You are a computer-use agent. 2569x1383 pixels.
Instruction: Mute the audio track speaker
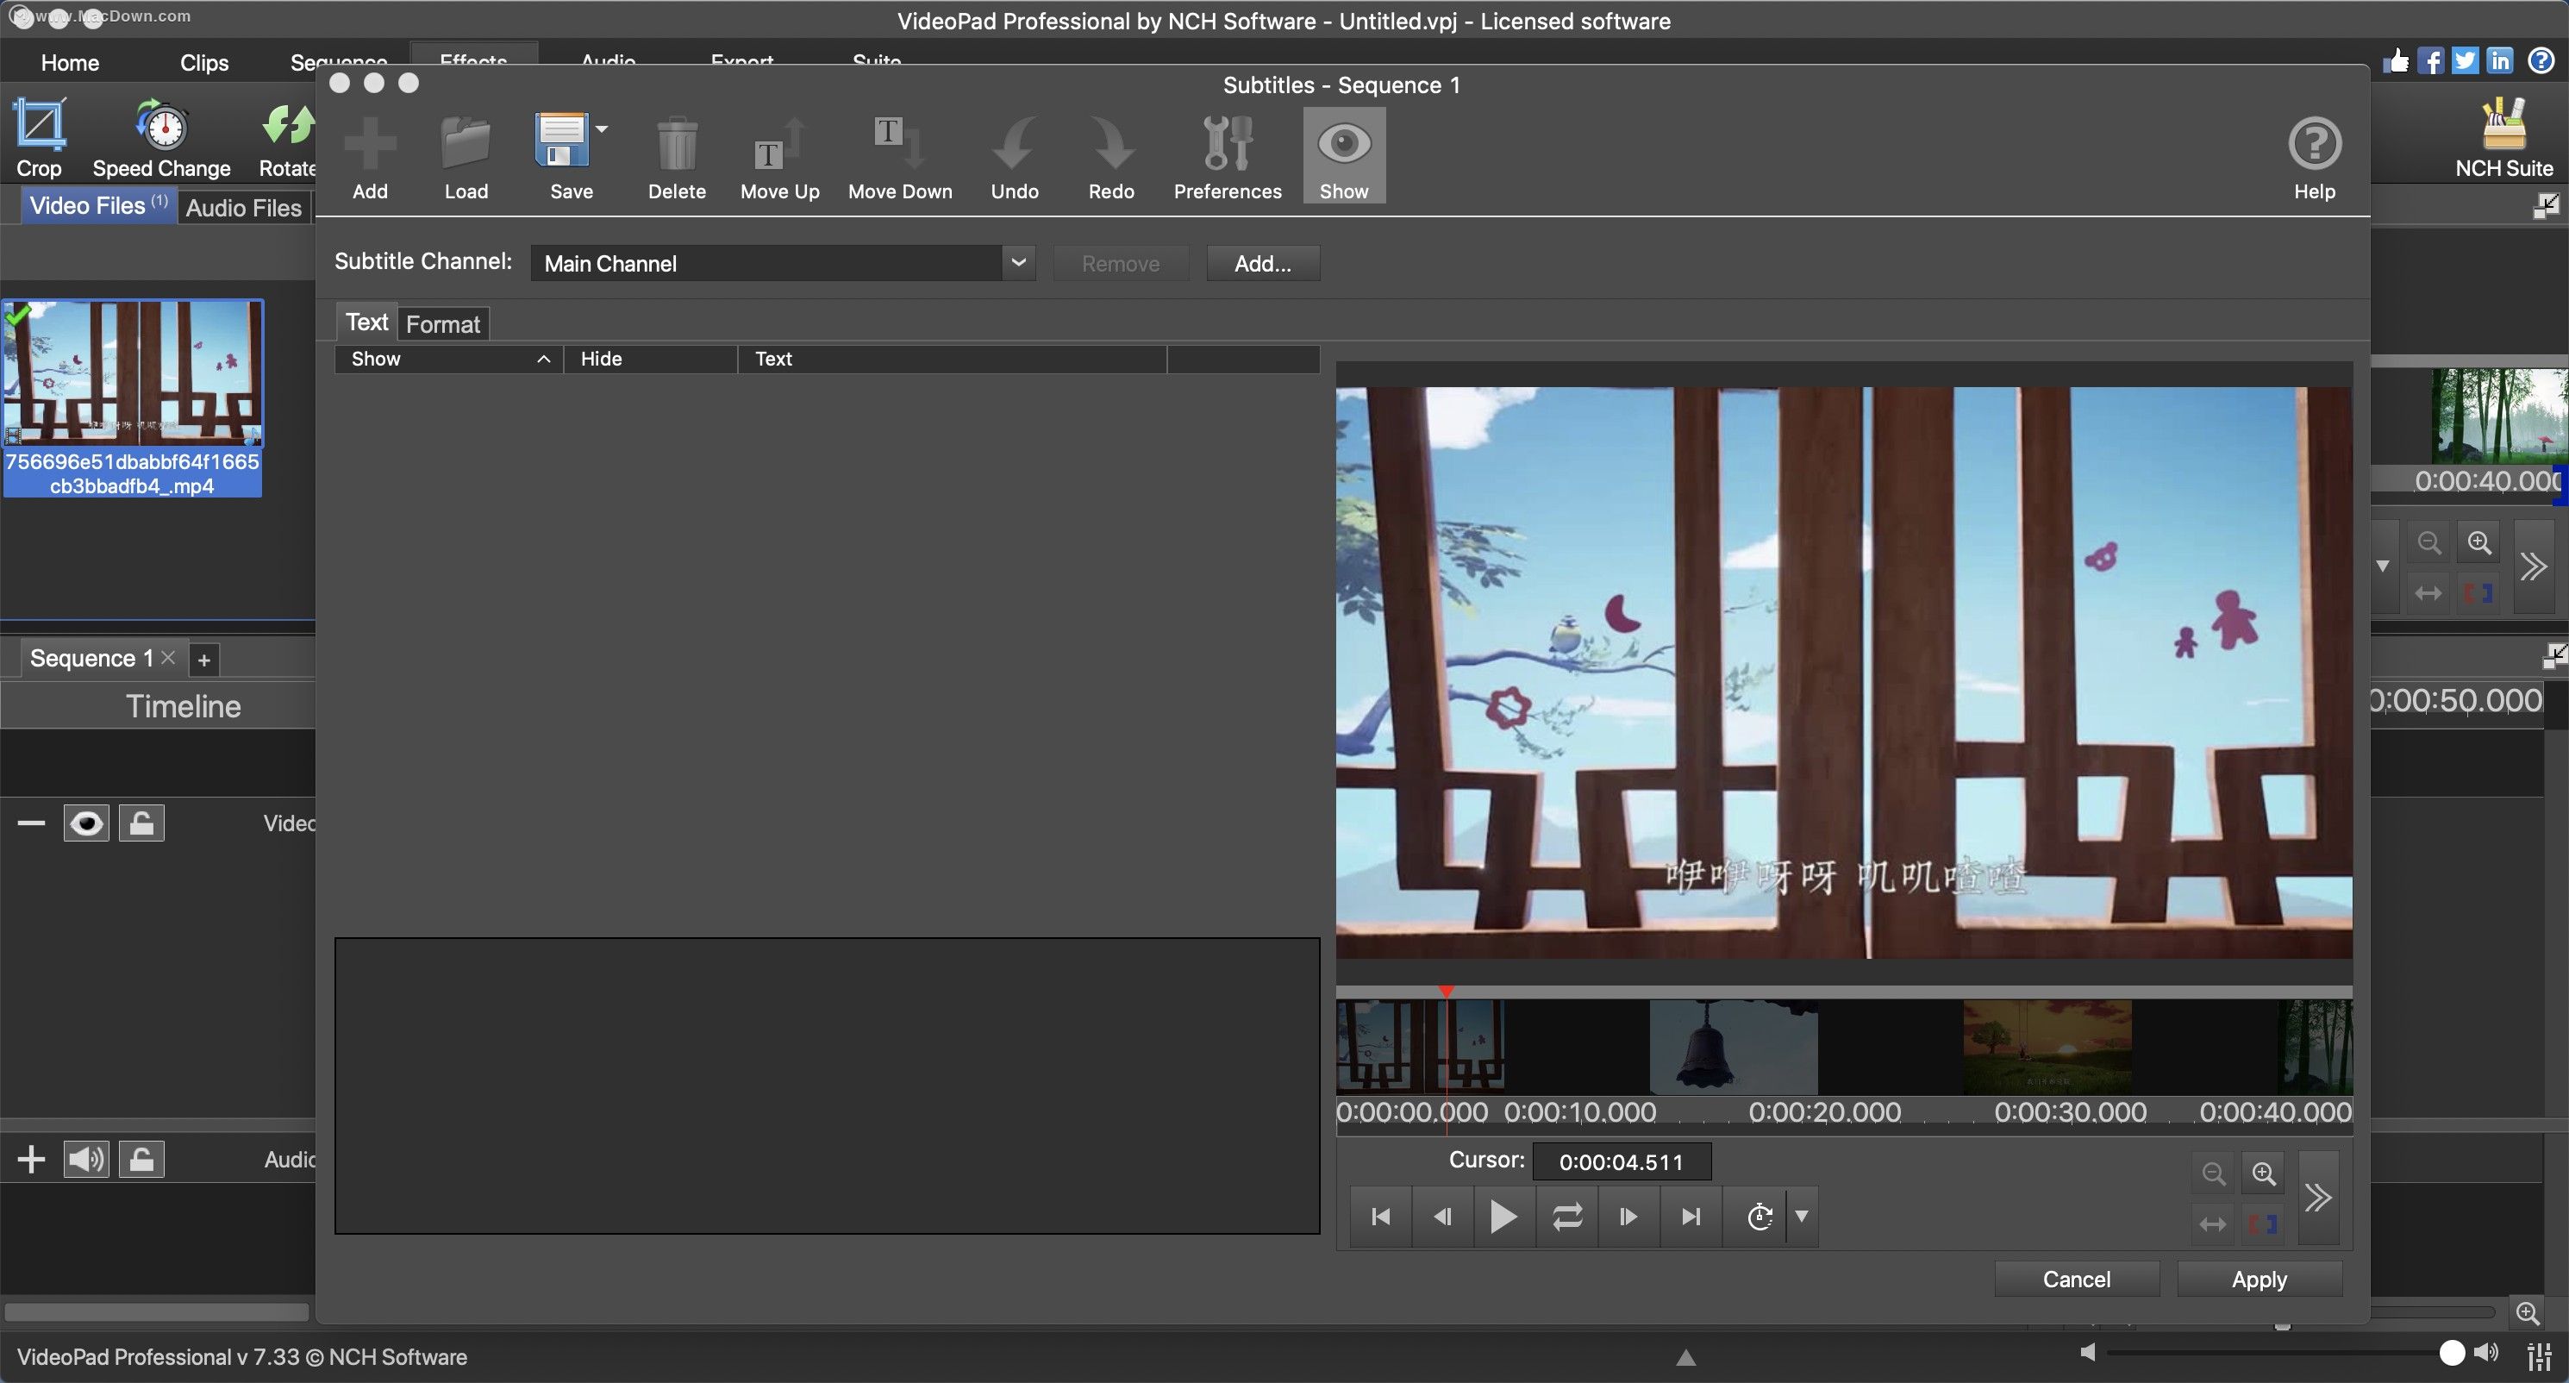pos(87,1159)
